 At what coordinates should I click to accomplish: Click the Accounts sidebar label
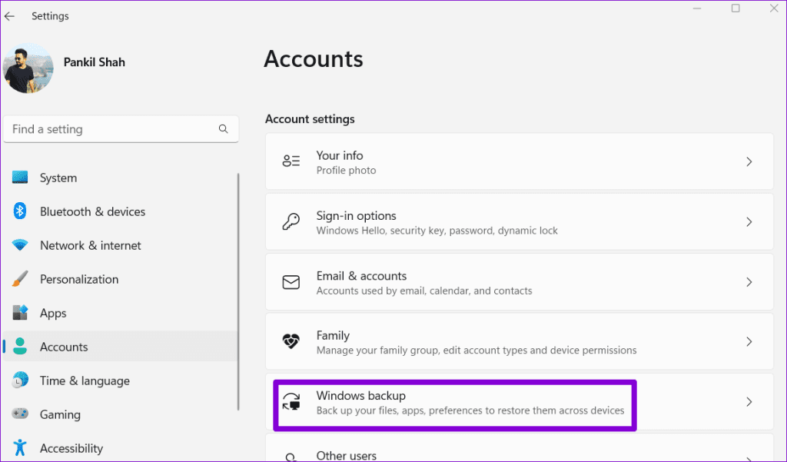point(64,347)
